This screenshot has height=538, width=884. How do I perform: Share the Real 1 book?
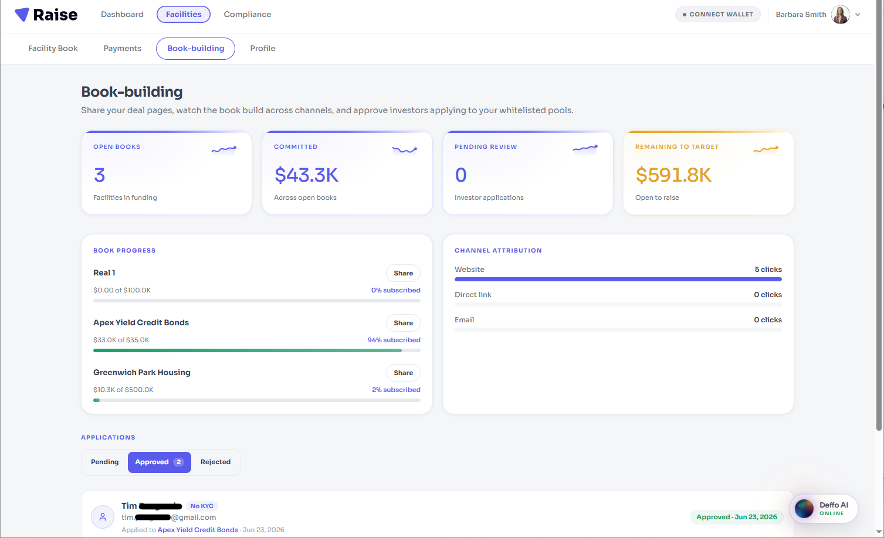(404, 273)
